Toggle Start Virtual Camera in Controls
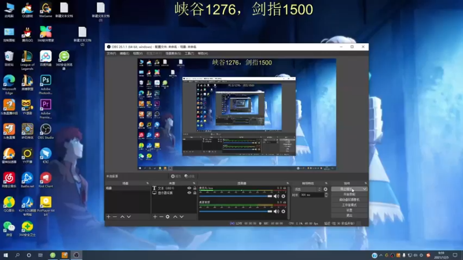The width and height of the screenshot is (463, 260). tap(350, 199)
